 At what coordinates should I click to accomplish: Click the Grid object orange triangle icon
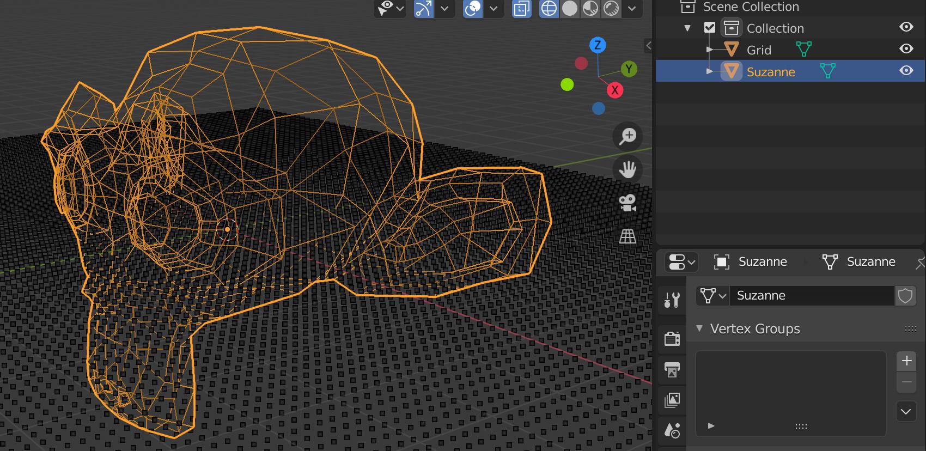click(x=732, y=50)
